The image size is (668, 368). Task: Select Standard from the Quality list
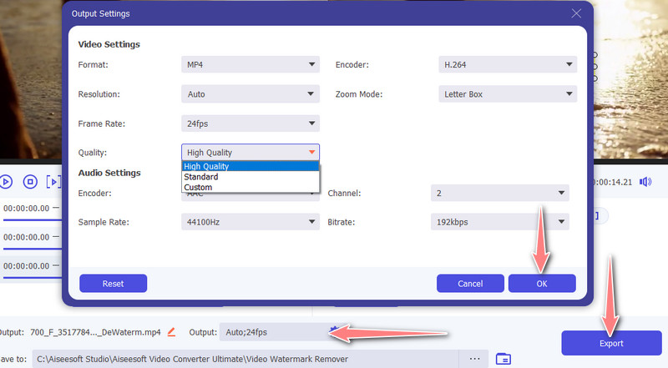[x=201, y=177]
